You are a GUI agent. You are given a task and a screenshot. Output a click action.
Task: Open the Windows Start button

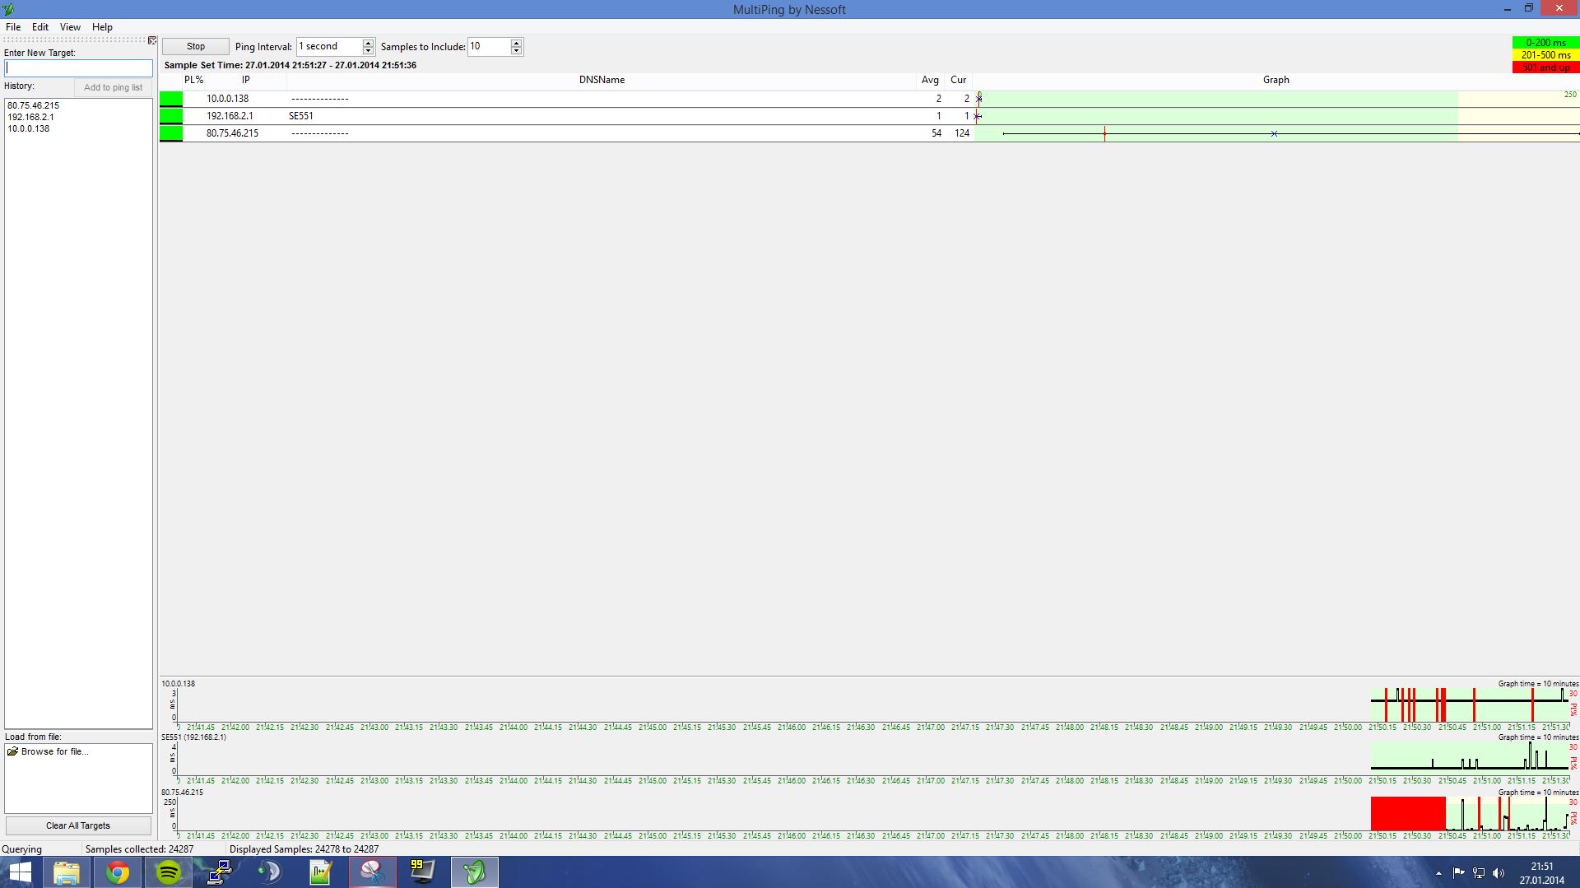point(20,872)
